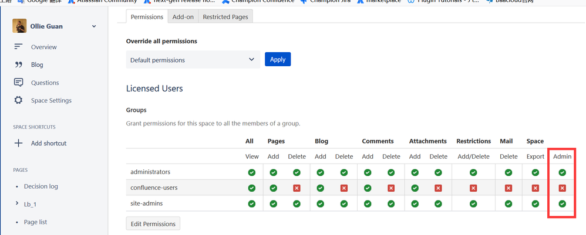Open the marketplace bookmark in bookmarks bar
The height and width of the screenshot is (235, 586).
(x=379, y=2)
